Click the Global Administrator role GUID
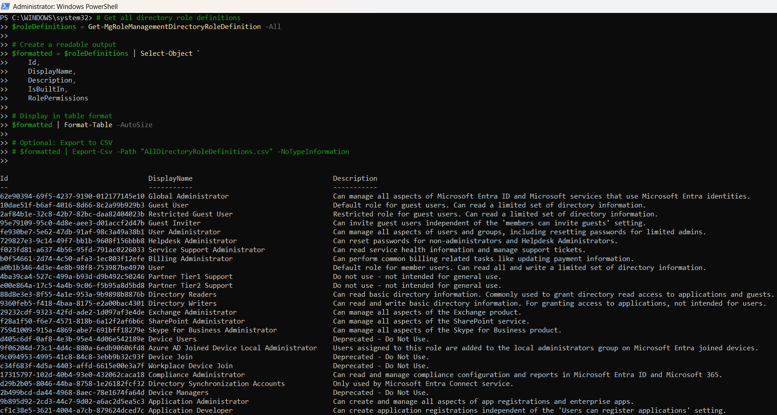777x415 pixels. pos(72,196)
